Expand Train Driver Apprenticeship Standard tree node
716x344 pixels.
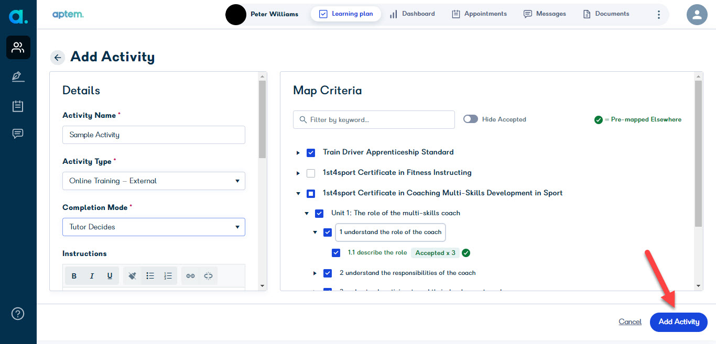pyautogui.click(x=298, y=153)
